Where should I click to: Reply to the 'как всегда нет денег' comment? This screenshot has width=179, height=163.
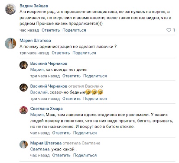pos(72,76)
